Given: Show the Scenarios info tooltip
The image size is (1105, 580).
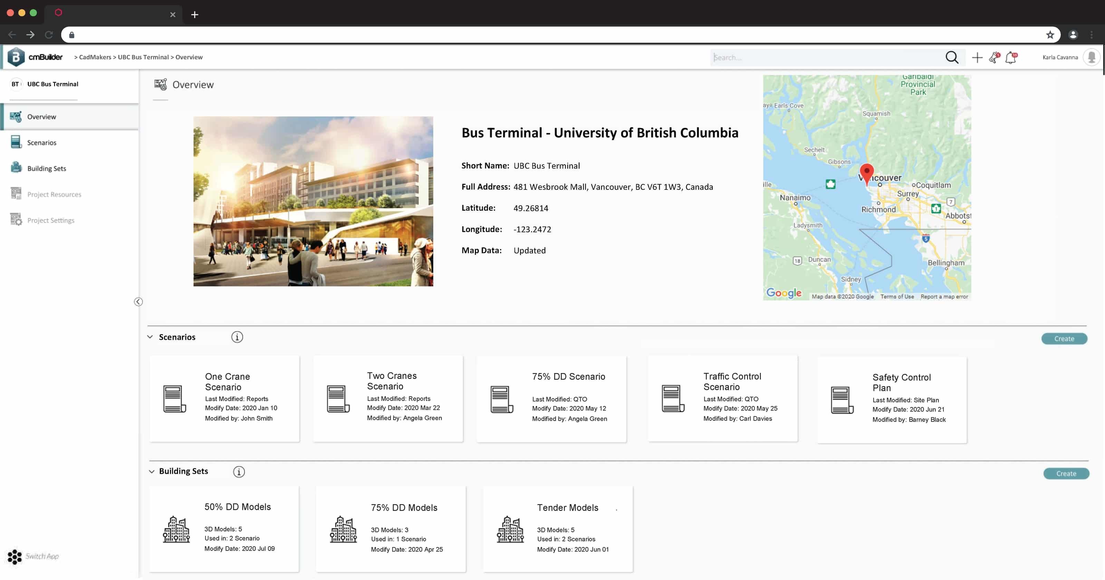Looking at the screenshot, I should tap(237, 337).
